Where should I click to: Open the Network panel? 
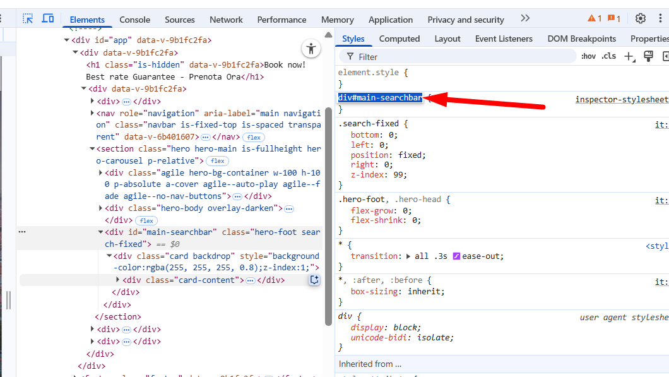pos(226,19)
